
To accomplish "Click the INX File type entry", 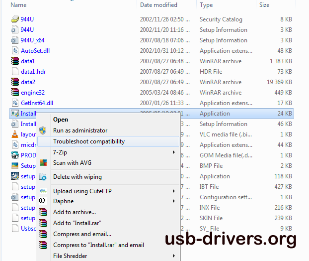I will click(x=210, y=208).
